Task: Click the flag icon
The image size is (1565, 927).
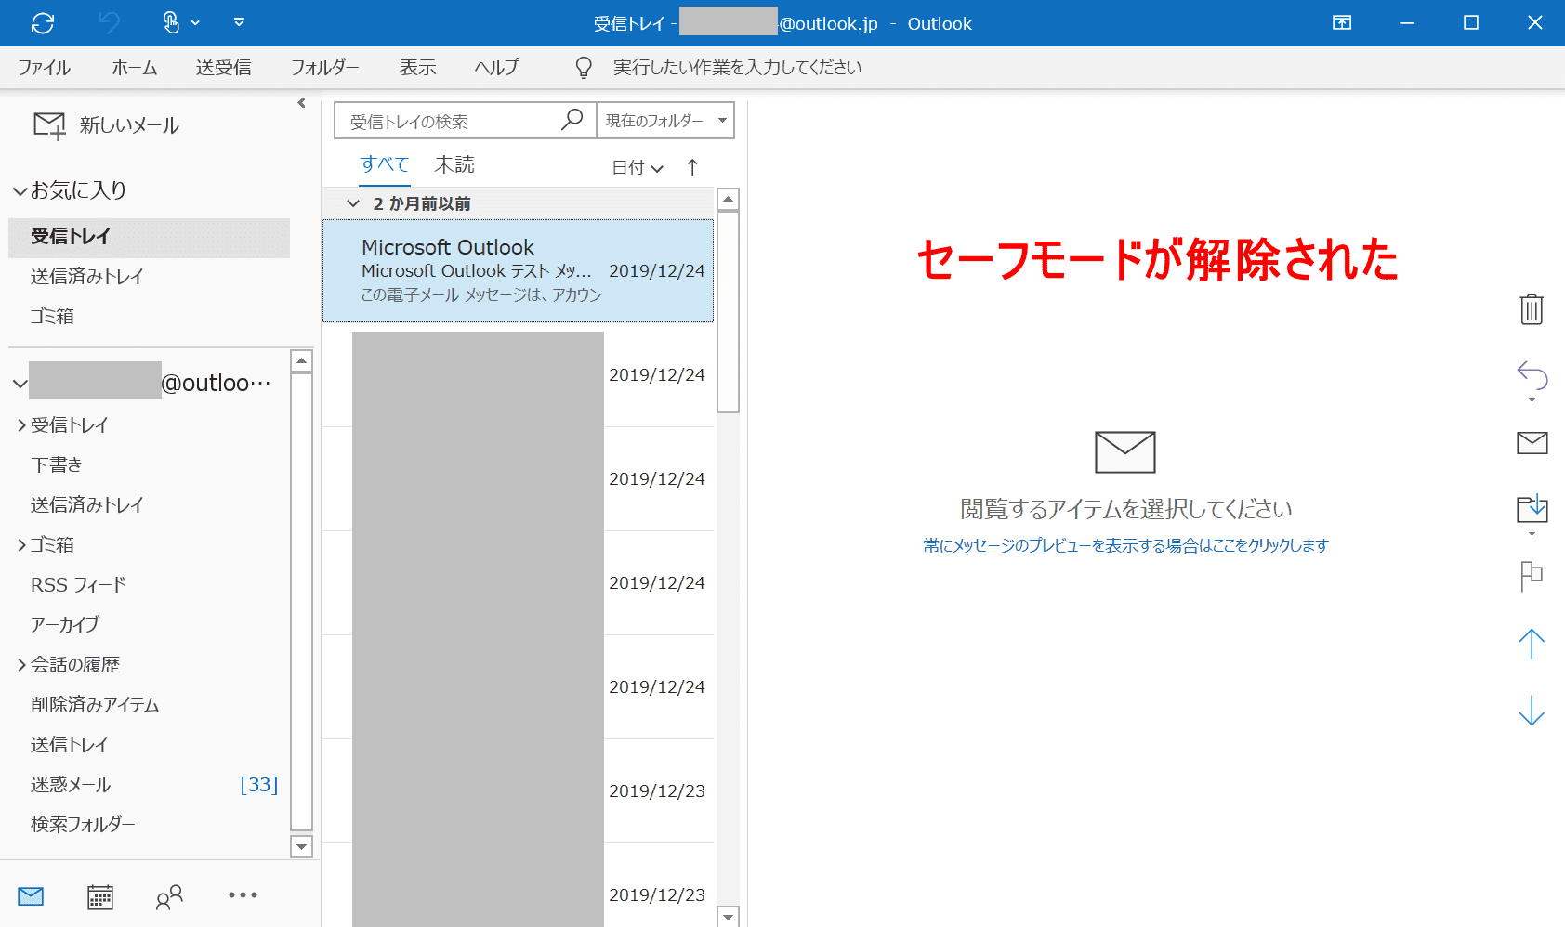Action: [x=1532, y=576]
